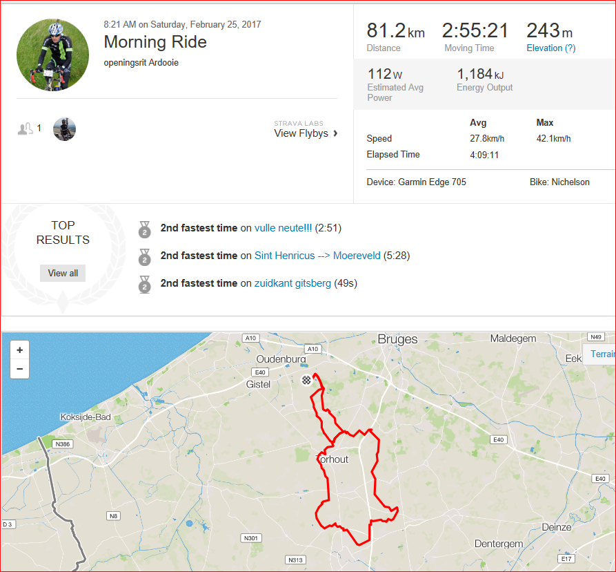The height and width of the screenshot is (572, 616).
Task: Open the cyclist profile picture
Action: pyautogui.click(x=52, y=55)
